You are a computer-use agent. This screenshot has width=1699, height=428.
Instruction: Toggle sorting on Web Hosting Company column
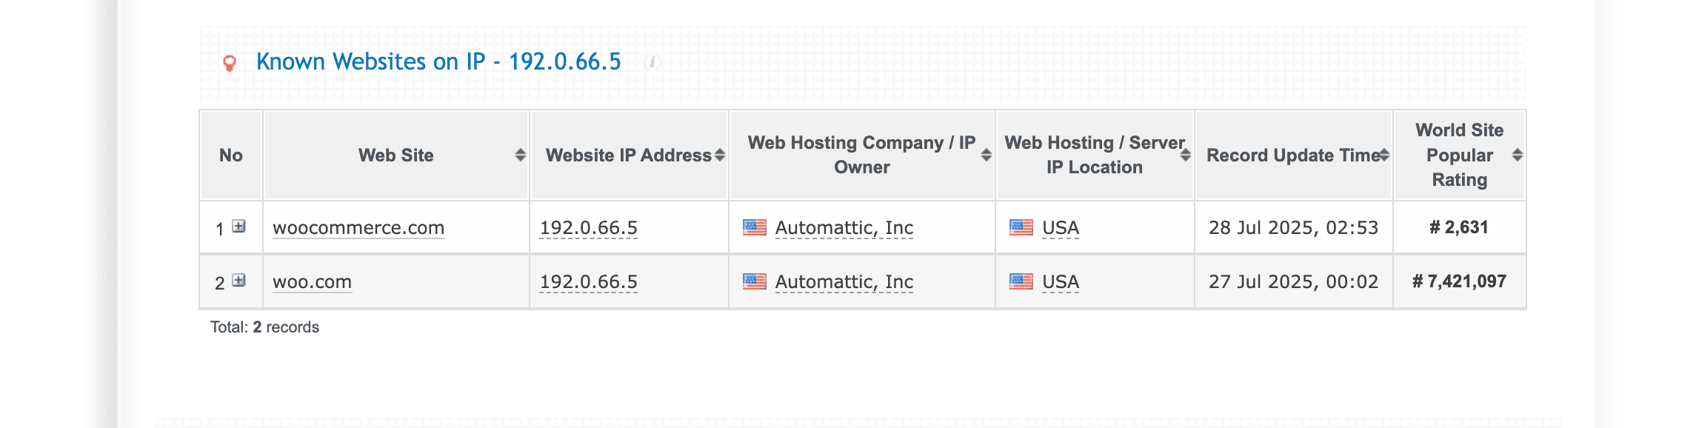tap(984, 156)
